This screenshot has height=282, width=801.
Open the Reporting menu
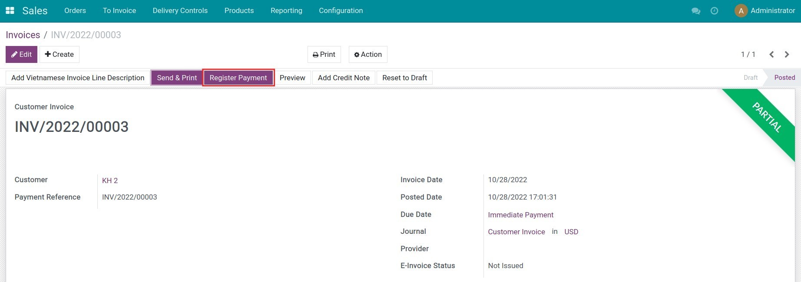[x=286, y=10]
